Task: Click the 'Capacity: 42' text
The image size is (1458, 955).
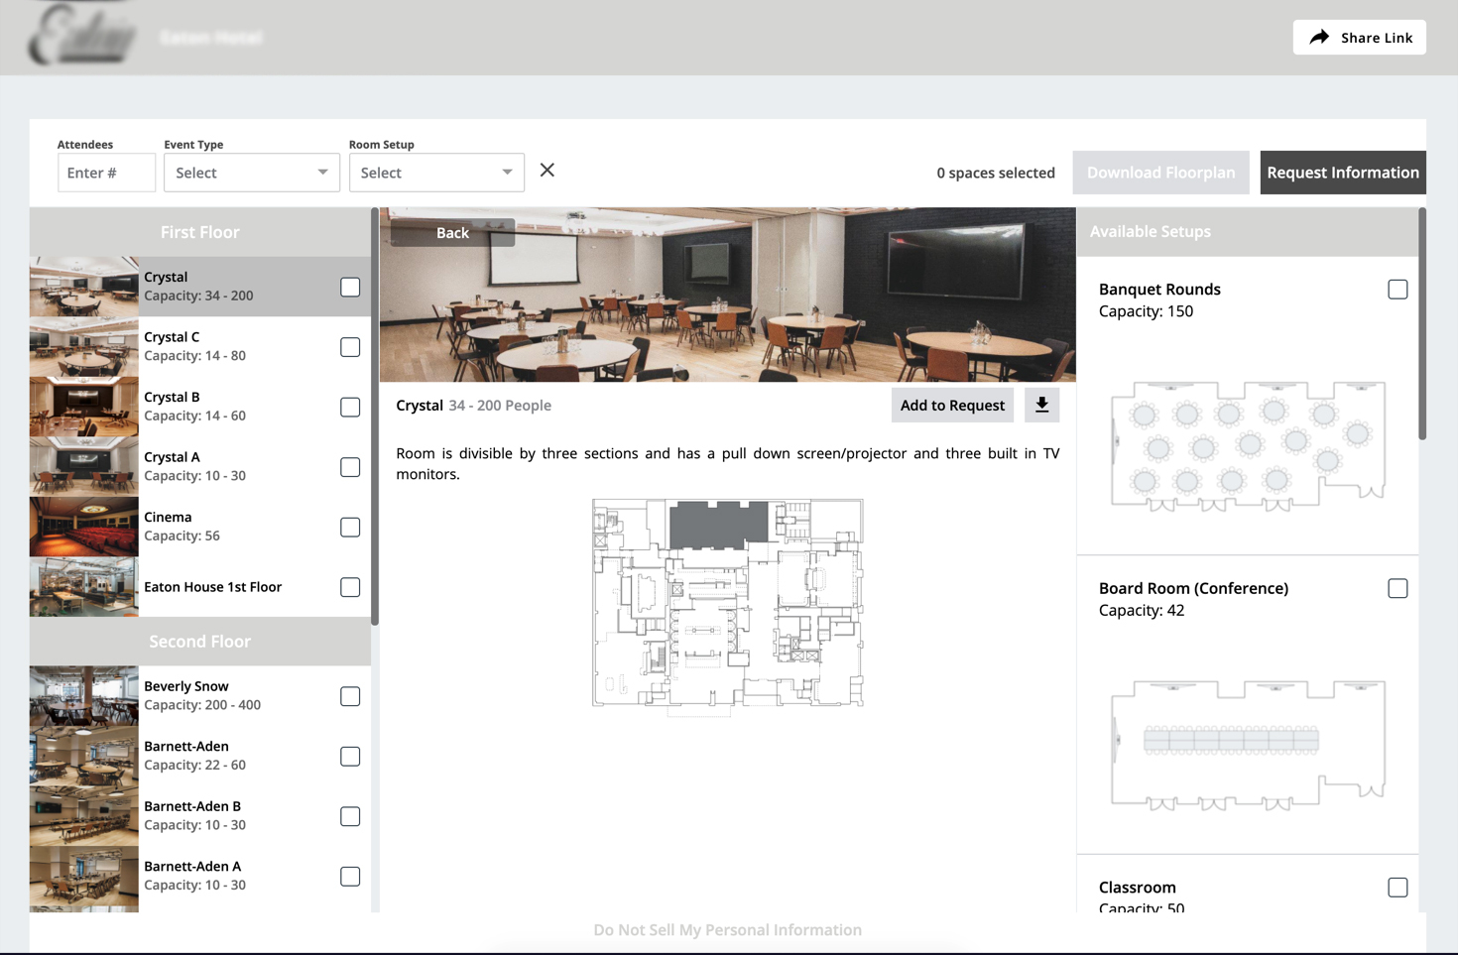Action: coord(1142,611)
